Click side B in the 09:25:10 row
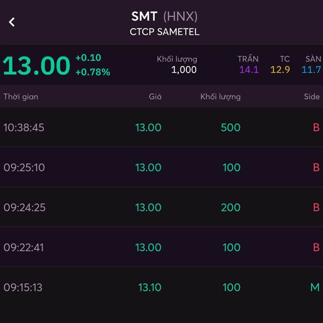This screenshot has width=323, height=323. [x=316, y=167]
